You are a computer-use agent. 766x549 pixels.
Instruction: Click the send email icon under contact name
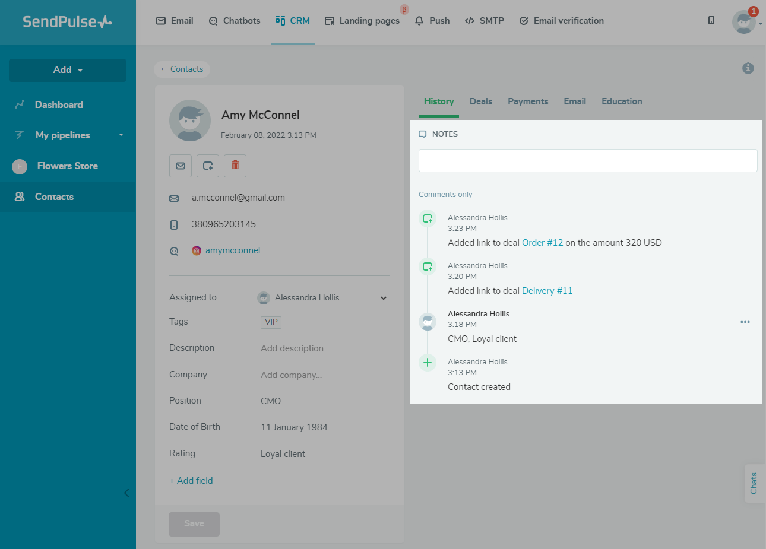(x=181, y=166)
